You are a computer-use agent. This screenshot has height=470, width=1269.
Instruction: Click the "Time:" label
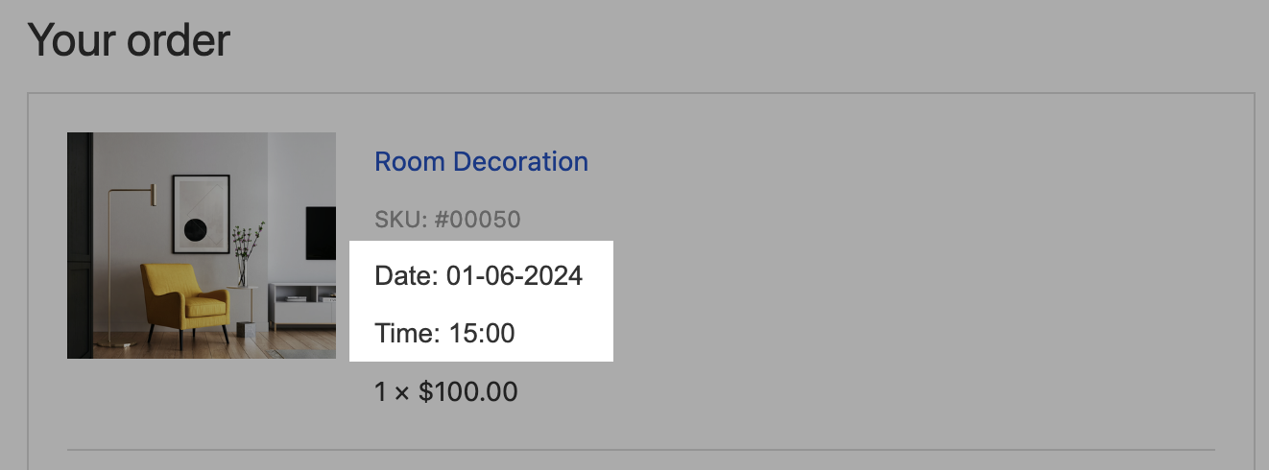[x=407, y=334]
